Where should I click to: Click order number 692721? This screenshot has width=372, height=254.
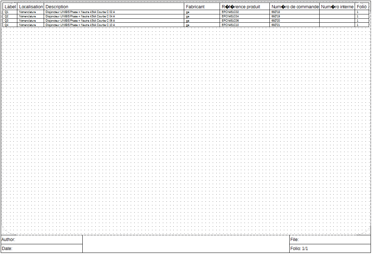pos(276,25)
